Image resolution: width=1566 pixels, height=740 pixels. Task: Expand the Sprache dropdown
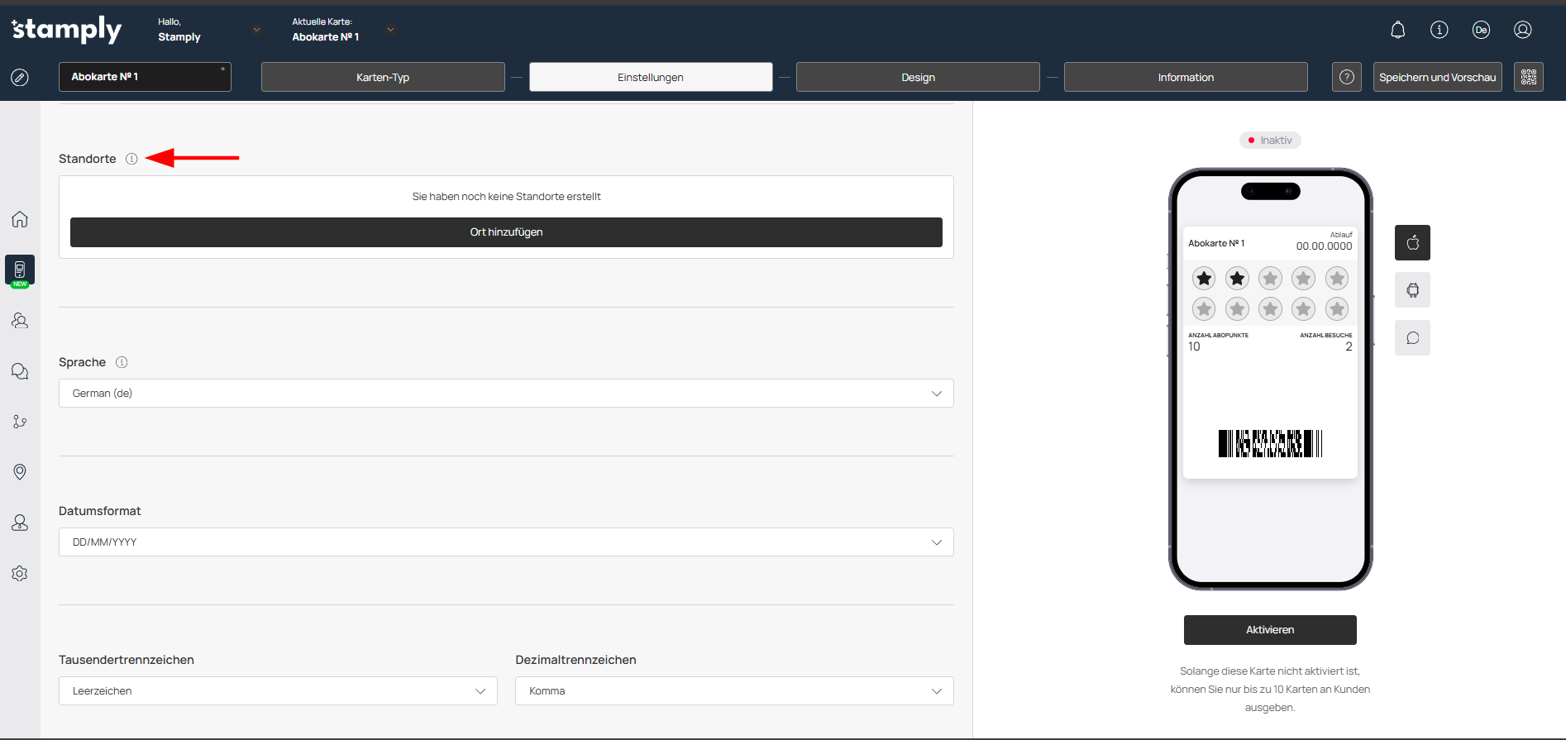point(505,394)
